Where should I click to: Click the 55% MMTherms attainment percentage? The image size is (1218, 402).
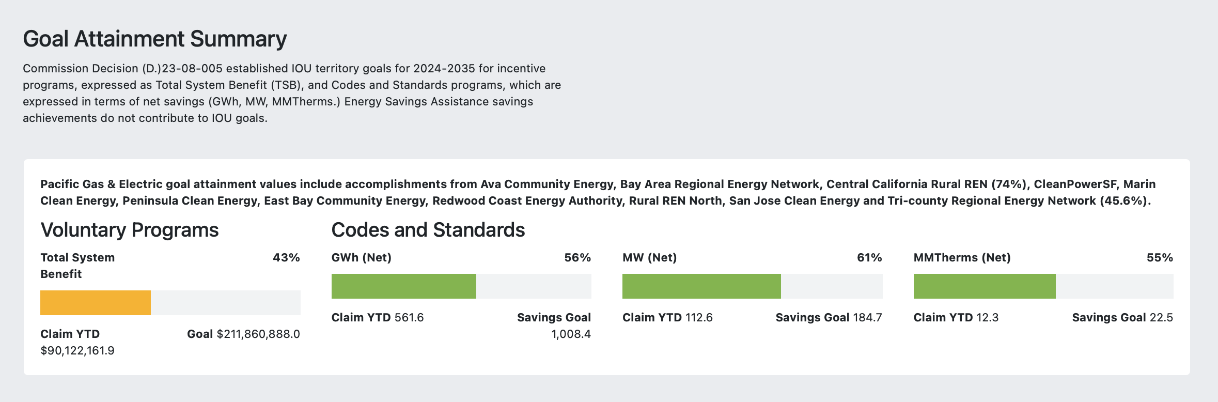[1160, 258]
